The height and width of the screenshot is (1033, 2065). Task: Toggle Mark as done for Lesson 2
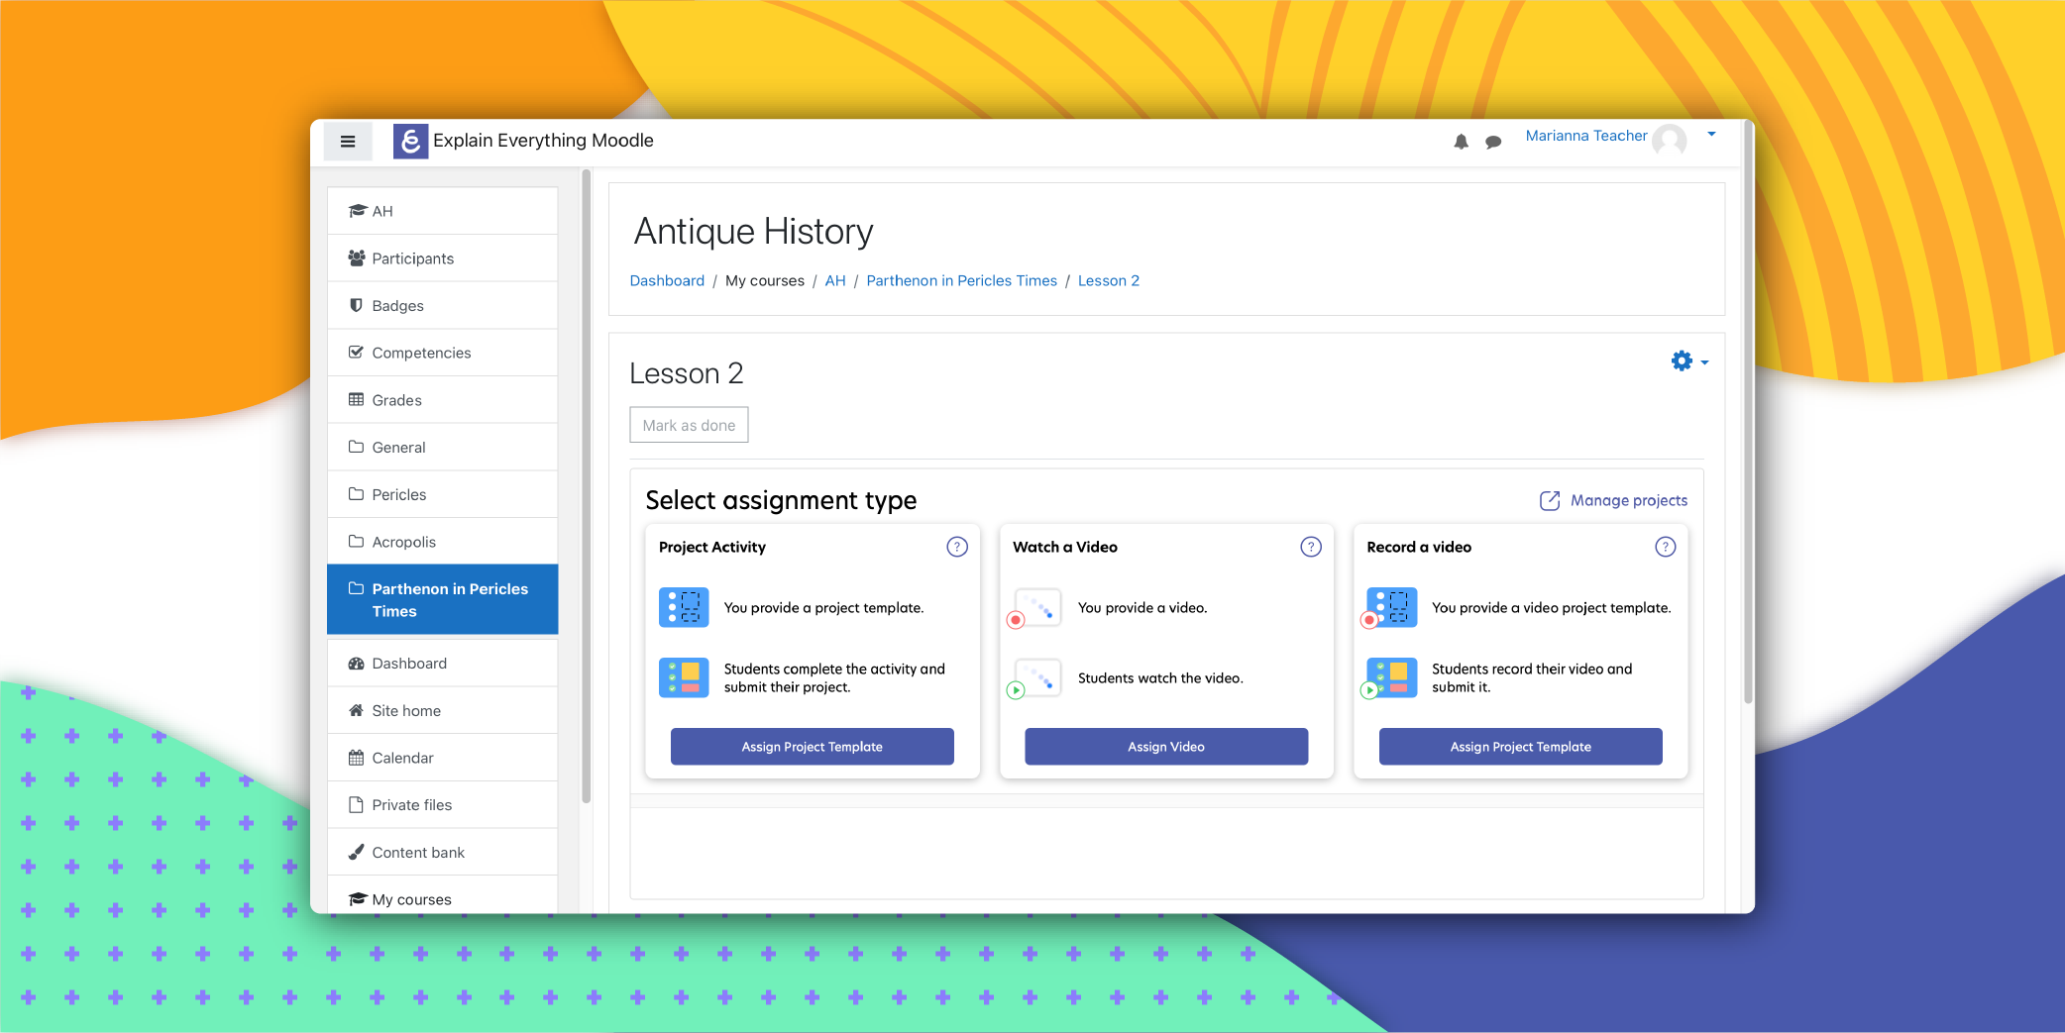point(689,425)
